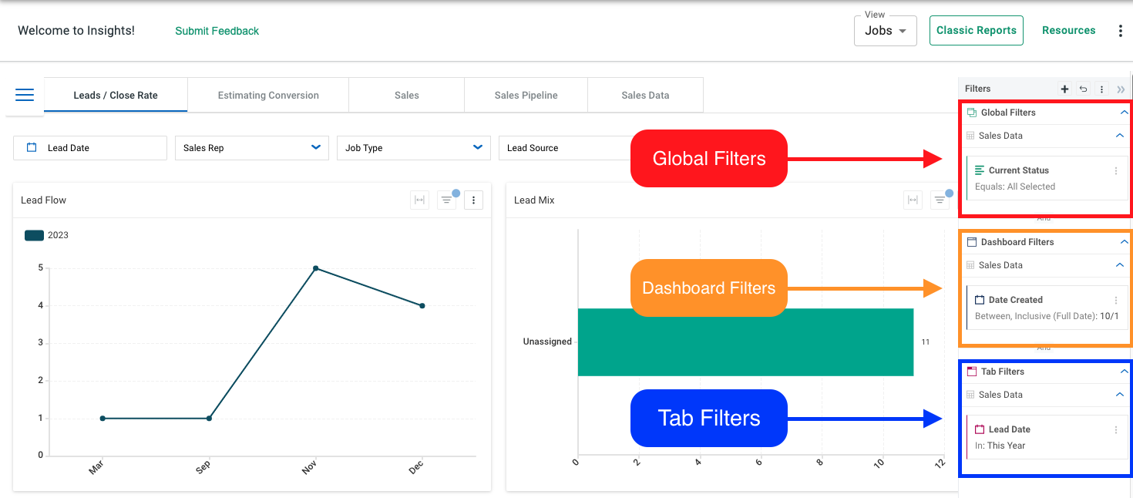
Task: Collapse the Dashboard Filters section chevron
Action: pos(1124,242)
